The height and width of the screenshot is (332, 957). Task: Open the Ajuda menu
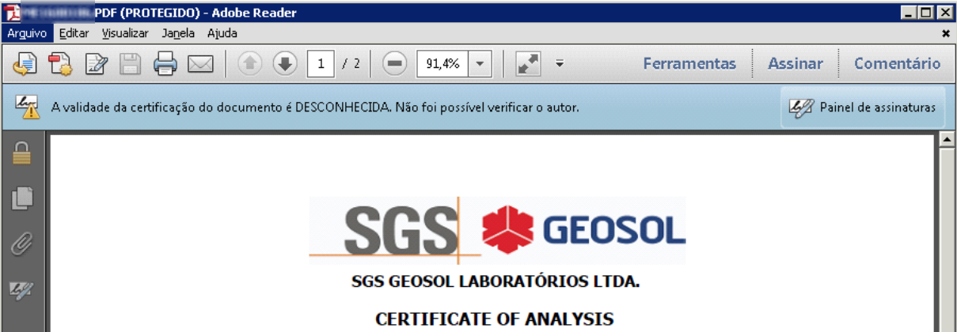click(222, 34)
